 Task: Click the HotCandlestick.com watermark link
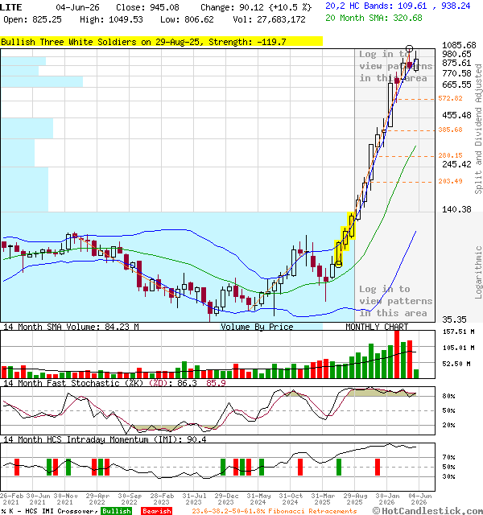click(x=427, y=511)
